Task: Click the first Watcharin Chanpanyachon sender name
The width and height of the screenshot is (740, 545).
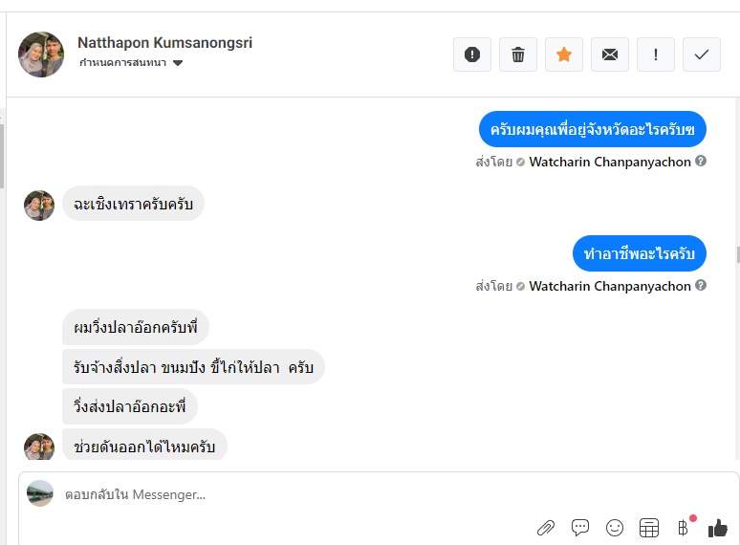Action: pyautogui.click(x=610, y=162)
